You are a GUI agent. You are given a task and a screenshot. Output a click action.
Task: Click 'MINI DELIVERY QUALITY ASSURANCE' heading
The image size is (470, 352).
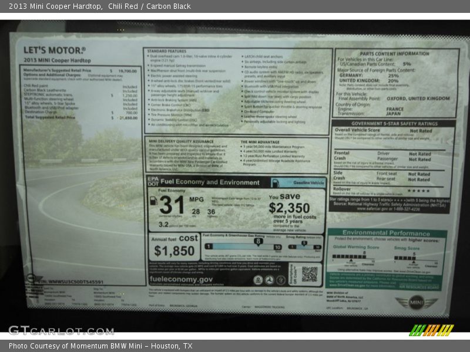[182, 141]
